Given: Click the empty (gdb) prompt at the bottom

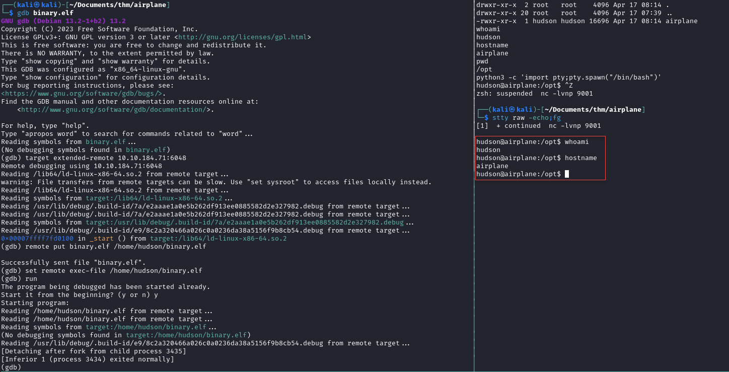Looking at the screenshot, I should [11, 367].
